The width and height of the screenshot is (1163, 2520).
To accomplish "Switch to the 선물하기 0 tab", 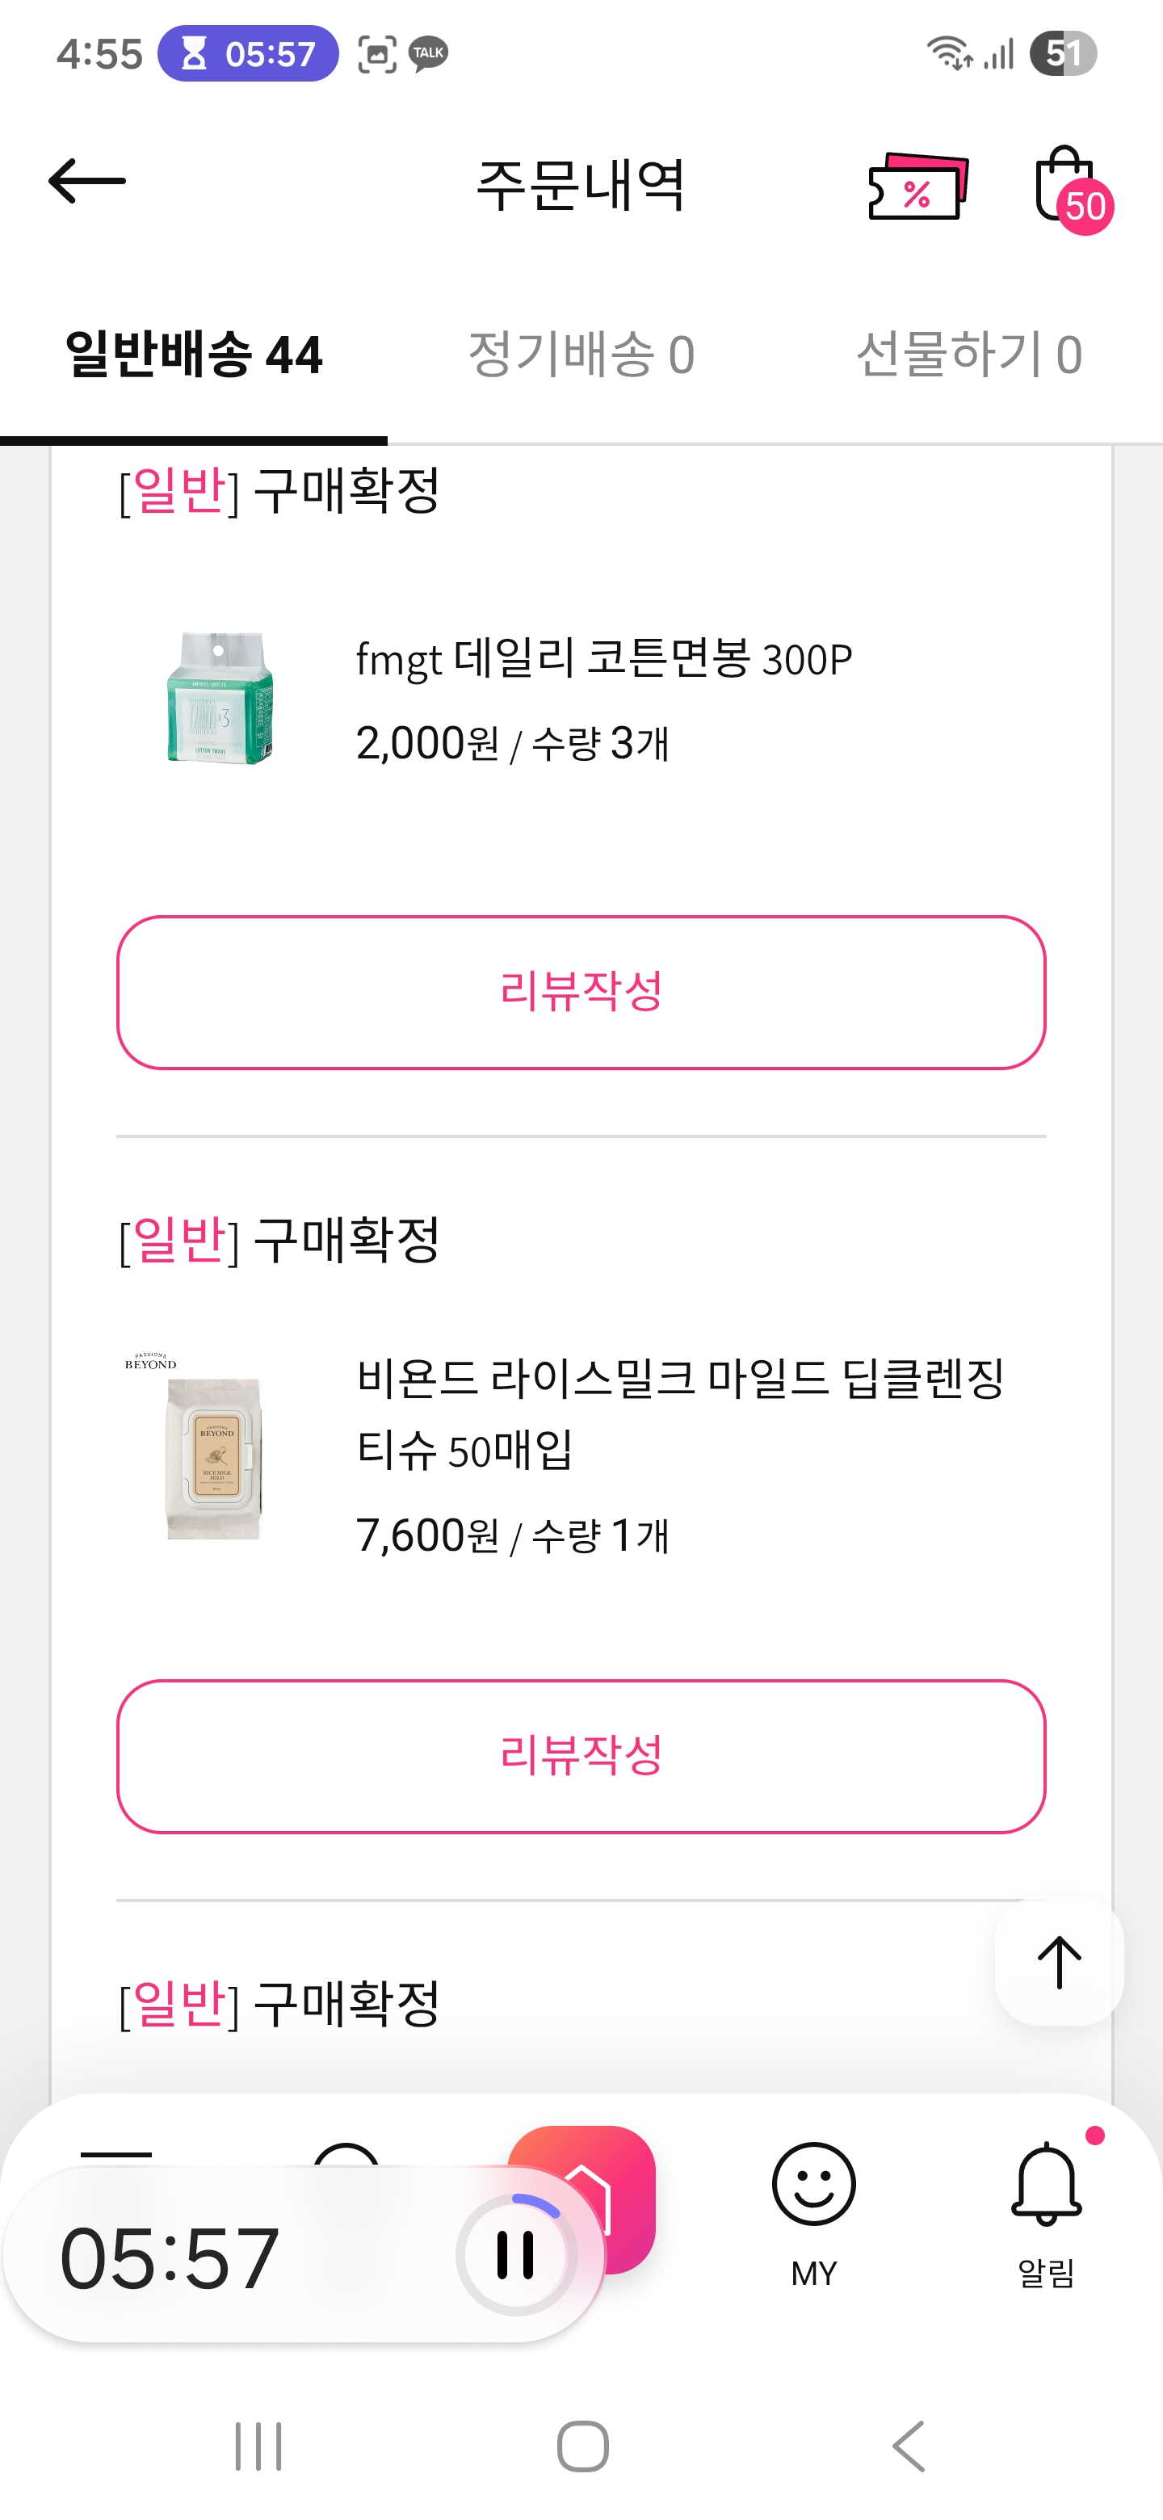I will pyautogui.click(x=968, y=354).
